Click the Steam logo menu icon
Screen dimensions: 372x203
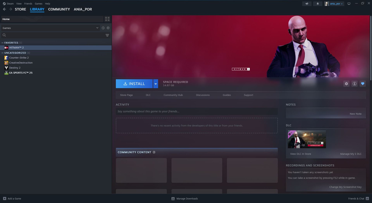pos(4,3)
